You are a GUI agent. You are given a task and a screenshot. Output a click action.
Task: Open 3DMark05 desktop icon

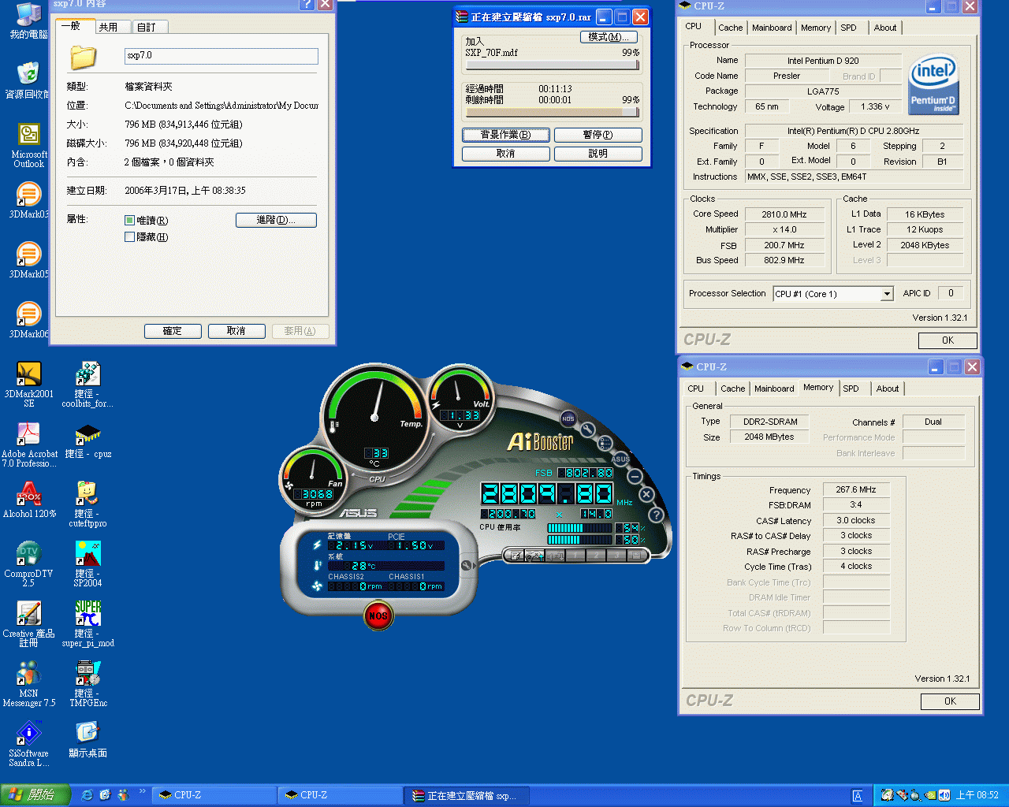click(x=28, y=260)
